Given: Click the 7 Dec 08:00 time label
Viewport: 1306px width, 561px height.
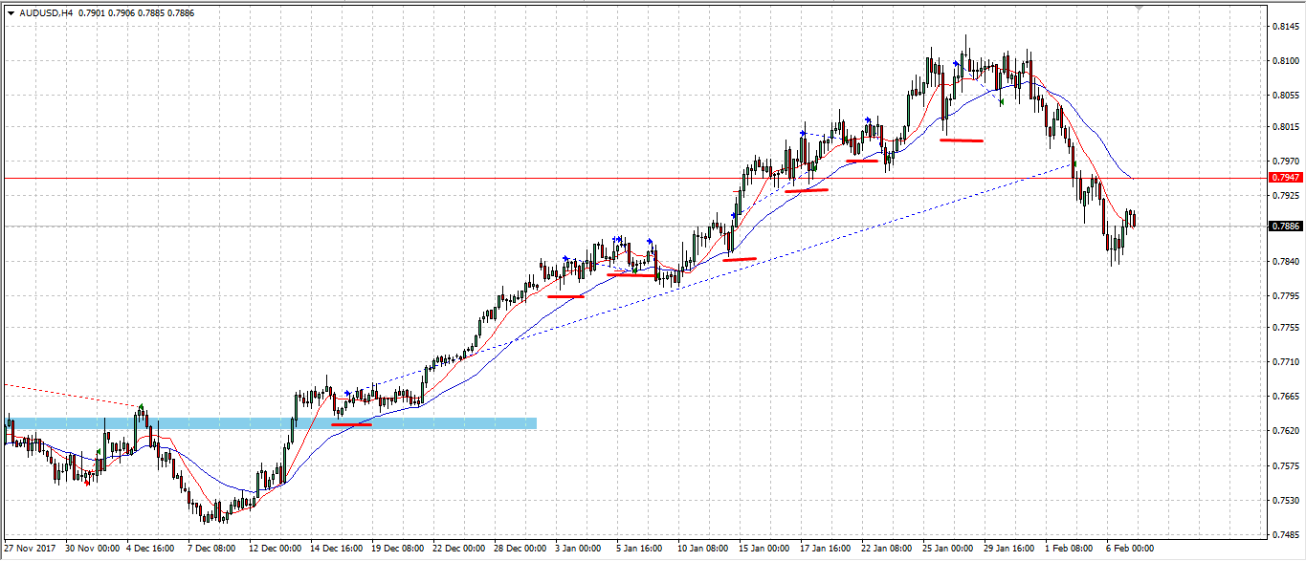Looking at the screenshot, I should (212, 549).
